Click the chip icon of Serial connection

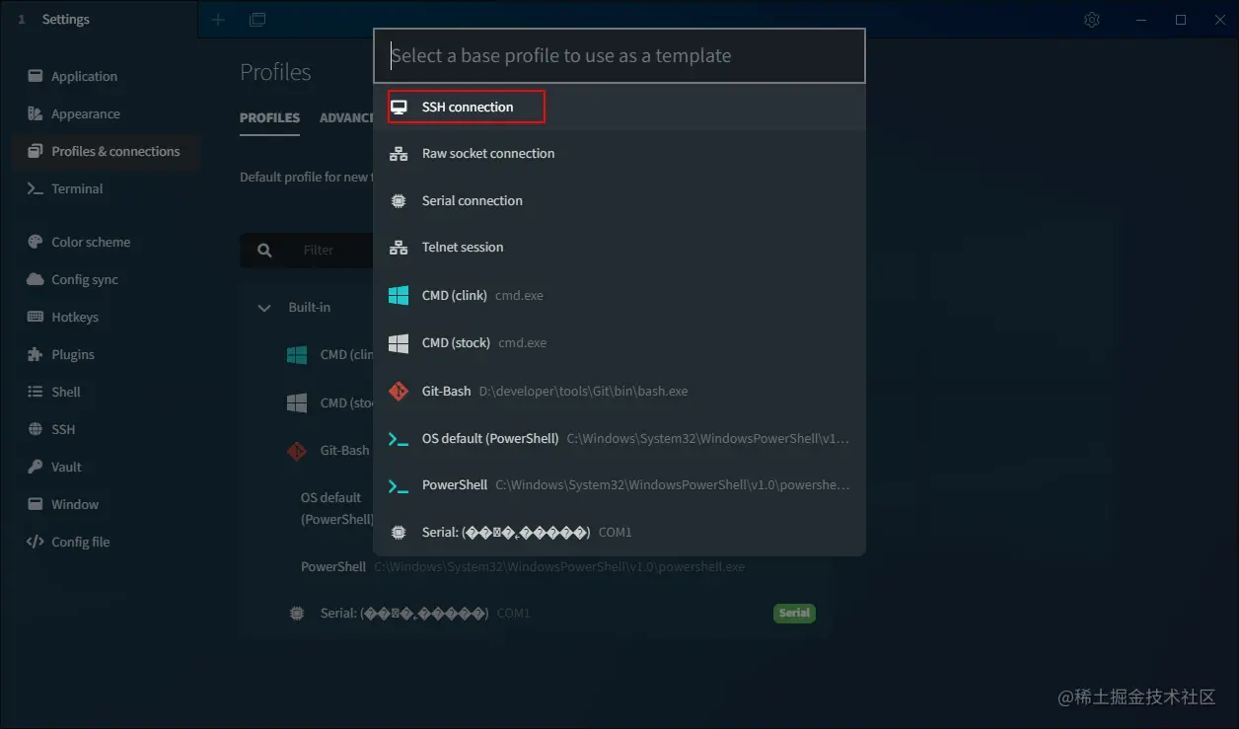click(399, 200)
